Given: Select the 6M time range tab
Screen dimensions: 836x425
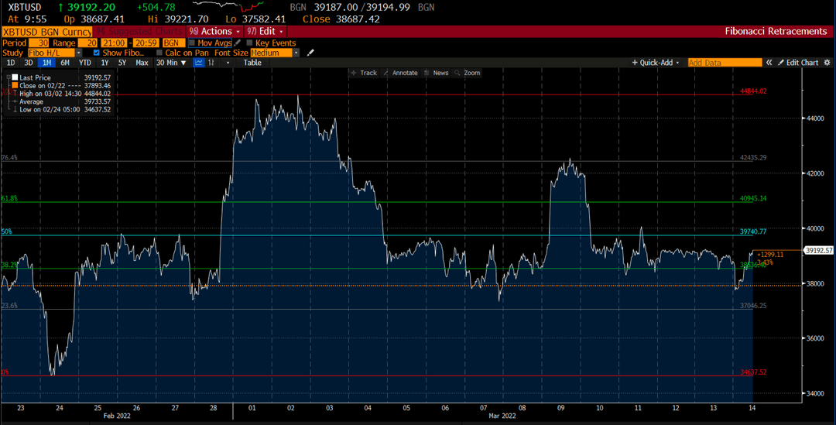Looking at the screenshot, I should [64, 63].
